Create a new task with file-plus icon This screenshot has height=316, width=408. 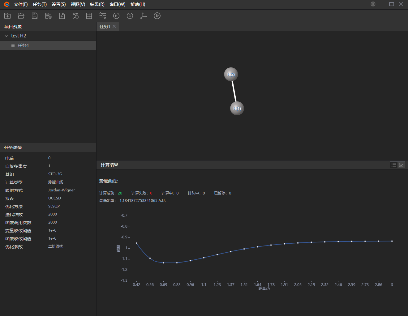(62, 16)
